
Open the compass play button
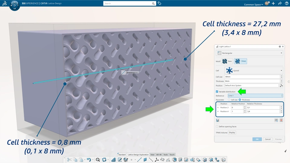click(x=14, y=5)
